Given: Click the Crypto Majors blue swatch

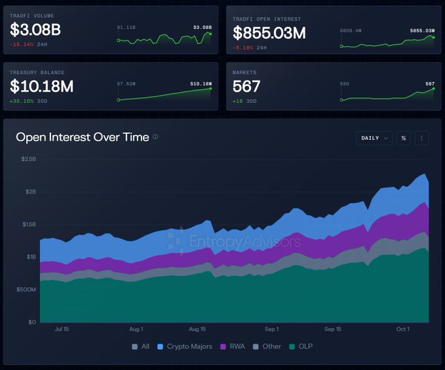Looking at the screenshot, I should tap(161, 346).
